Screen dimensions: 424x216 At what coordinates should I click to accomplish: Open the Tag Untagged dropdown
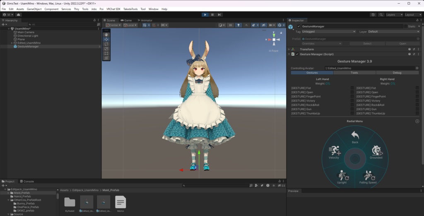[329, 31]
